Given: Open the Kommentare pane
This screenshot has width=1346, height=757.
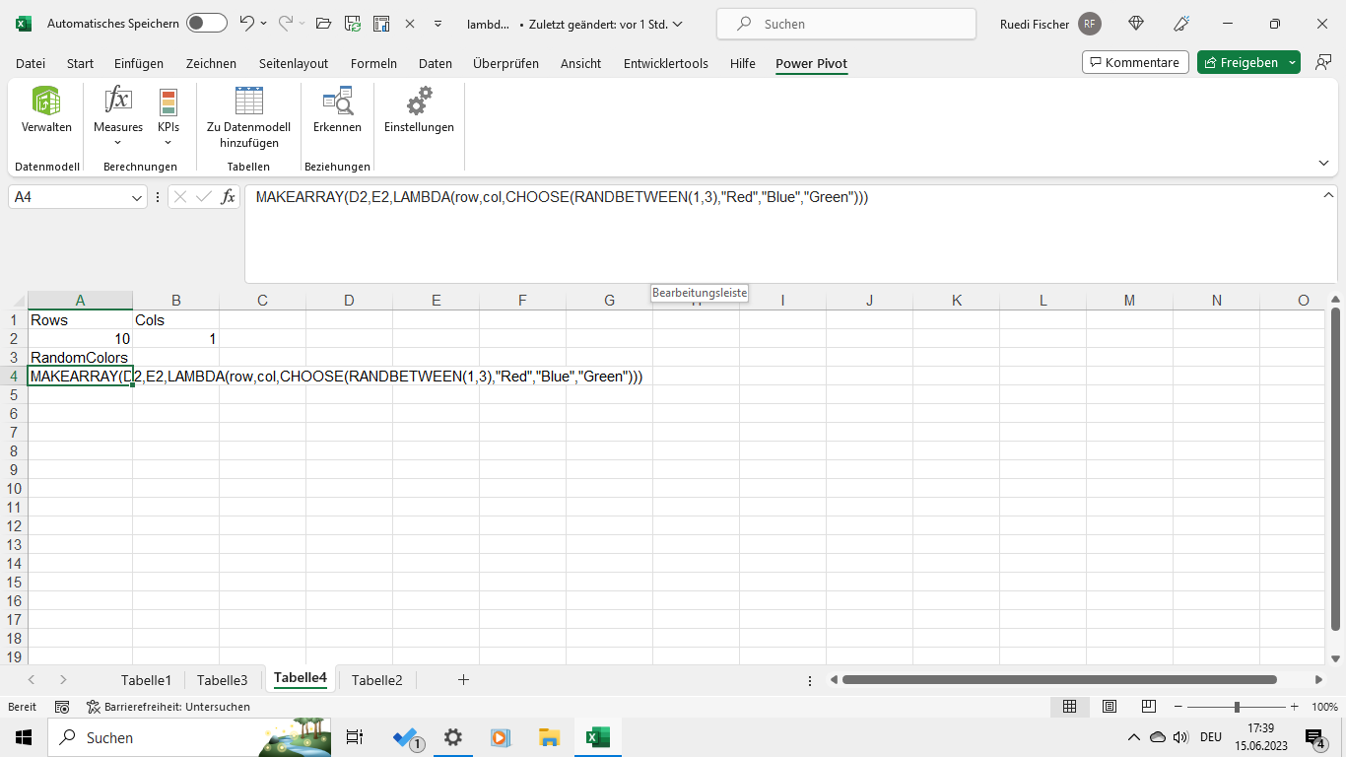Looking at the screenshot, I should [1135, 61].
